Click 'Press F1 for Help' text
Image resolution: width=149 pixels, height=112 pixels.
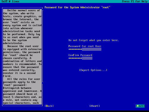coord(135,1)
